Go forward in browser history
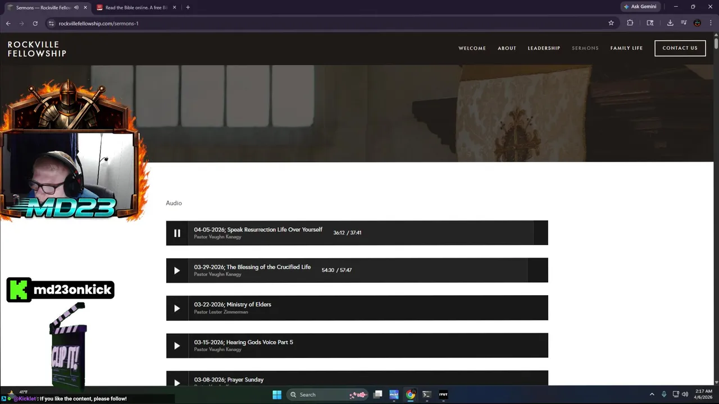719x404 pixels. click(x=21, y=23)
